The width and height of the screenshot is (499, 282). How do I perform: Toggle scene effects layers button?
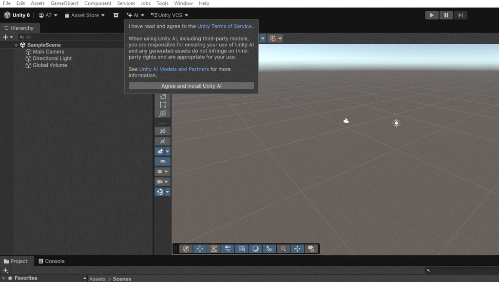[160, 151]
